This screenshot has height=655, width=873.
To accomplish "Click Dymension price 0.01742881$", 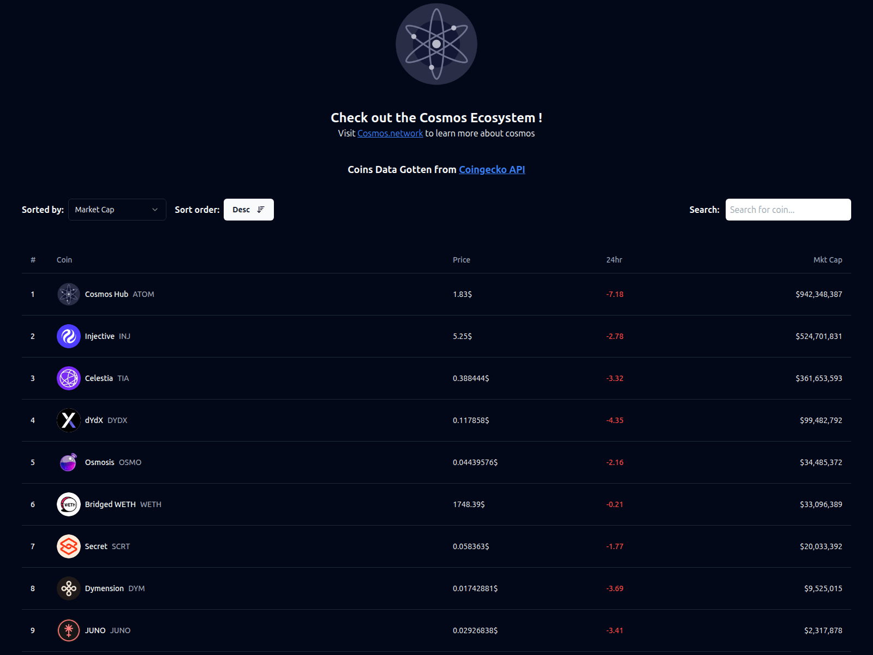I will tap(475, 588).
